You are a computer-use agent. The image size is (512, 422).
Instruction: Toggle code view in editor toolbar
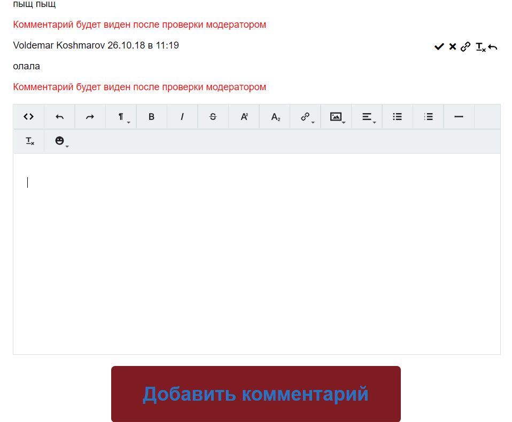pos(29,117)
